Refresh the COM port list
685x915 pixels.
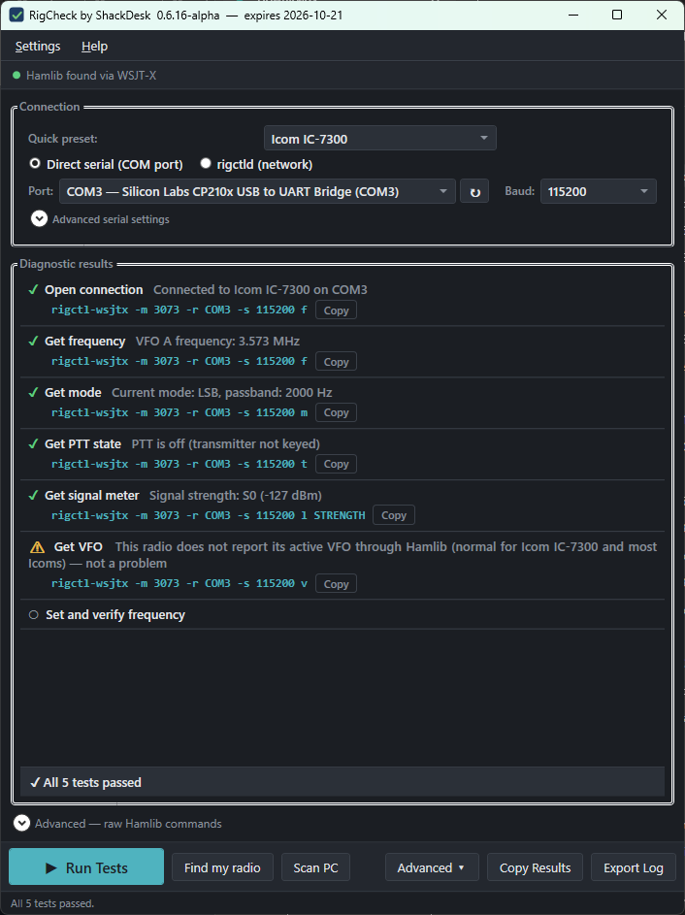pos(474,191)
